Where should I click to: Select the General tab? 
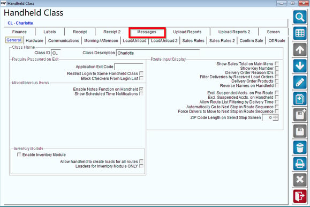click(13, 40)
